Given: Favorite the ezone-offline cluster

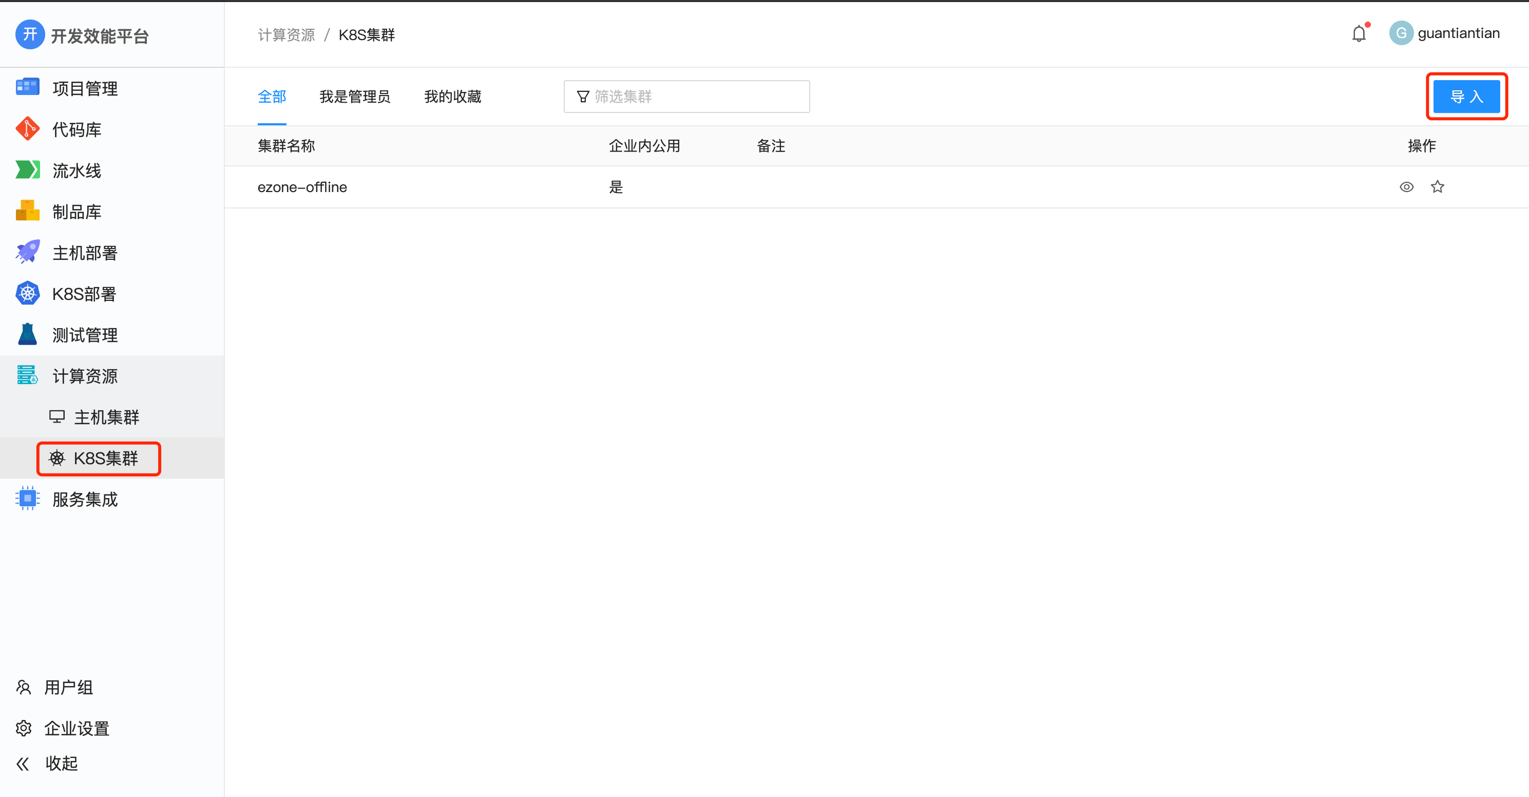Looking at the screenshot, I should tap(1438, 186).
